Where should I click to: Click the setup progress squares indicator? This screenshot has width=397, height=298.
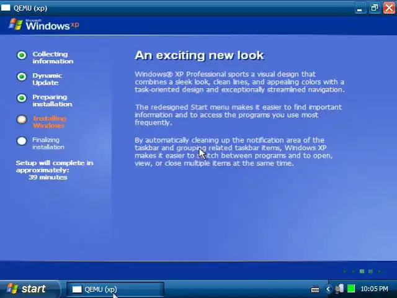coord(362,271)
